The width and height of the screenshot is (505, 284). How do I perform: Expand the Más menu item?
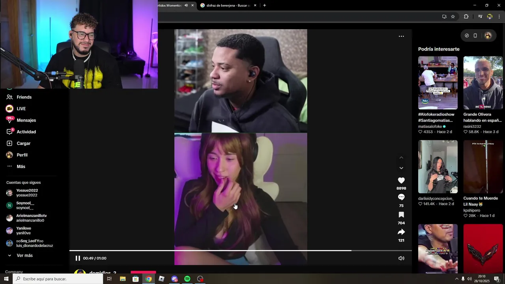[x=21, y=166]
